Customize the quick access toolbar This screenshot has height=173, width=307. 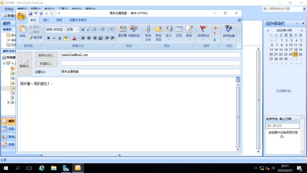tap(59, 13)
